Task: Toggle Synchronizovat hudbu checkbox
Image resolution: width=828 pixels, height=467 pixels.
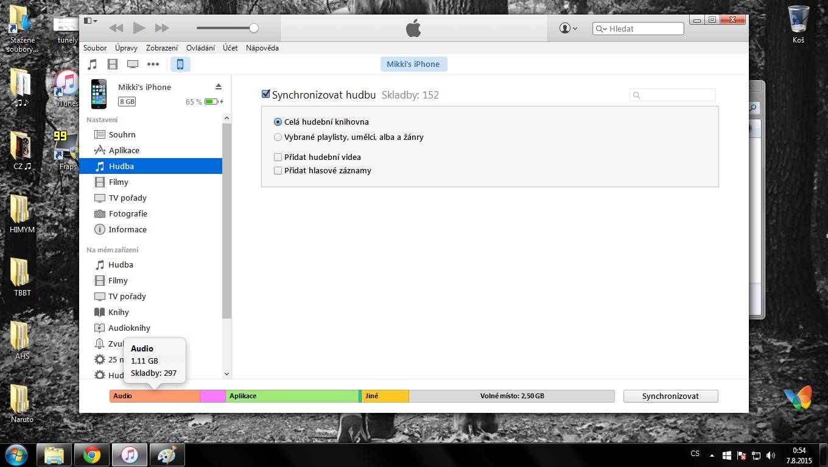Action: click(265, 94)
